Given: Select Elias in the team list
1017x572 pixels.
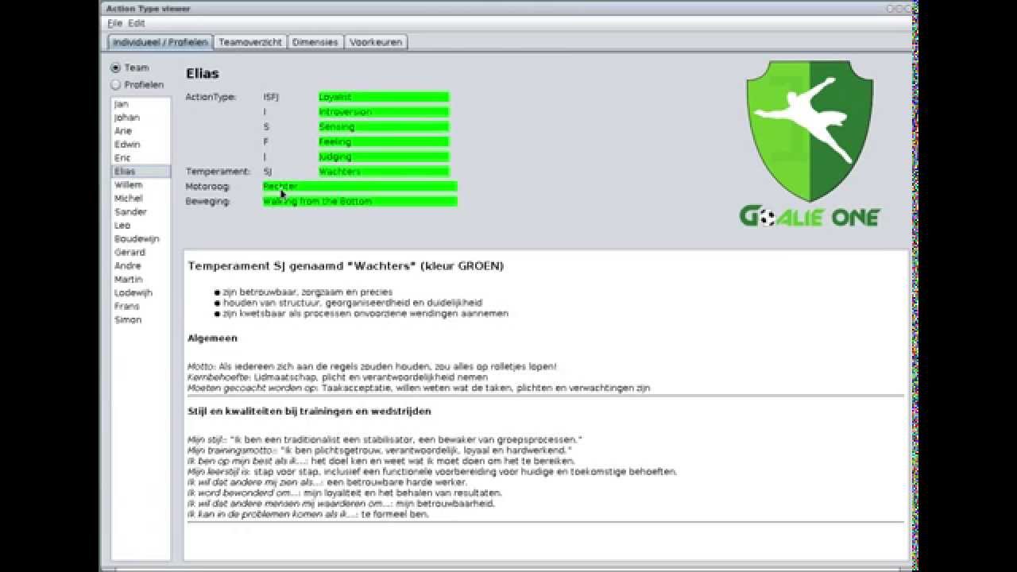Looking at the screenshot, I should pos(141,172).
